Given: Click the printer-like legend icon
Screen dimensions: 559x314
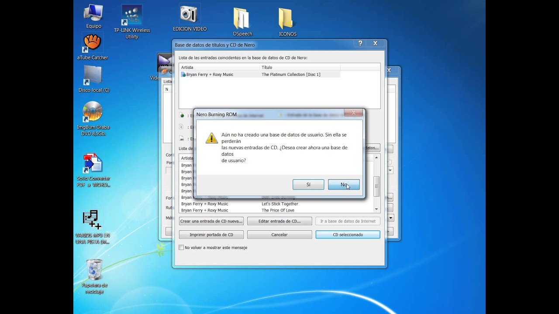Looking at the screenshot, I should click(182, 139).
